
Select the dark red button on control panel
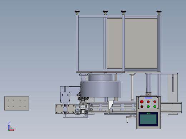(x=142, y=107)
